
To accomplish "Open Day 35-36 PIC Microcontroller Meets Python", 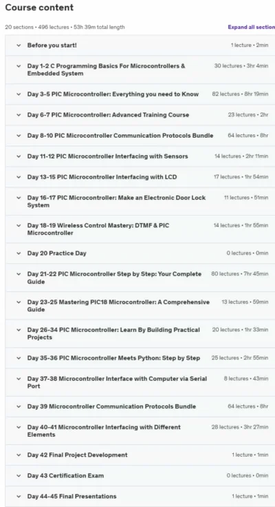I will pos(140,358).
